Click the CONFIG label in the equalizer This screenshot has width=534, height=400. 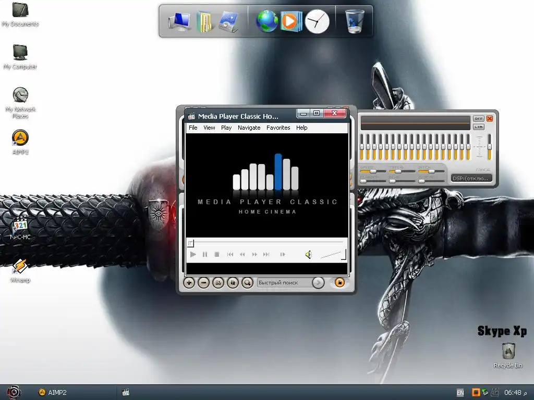pyautogui.click(x=482, y=170)
